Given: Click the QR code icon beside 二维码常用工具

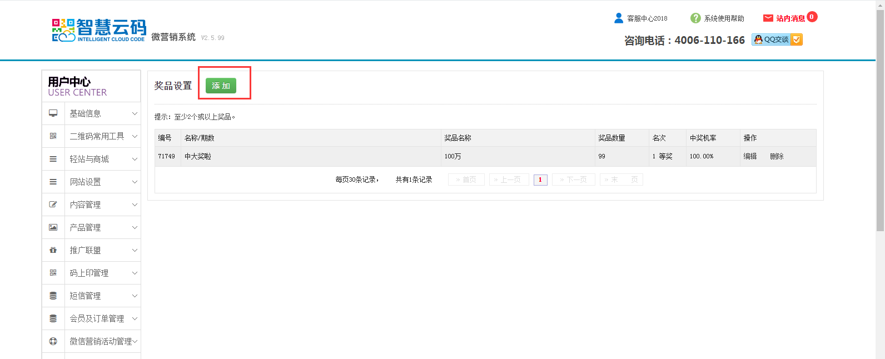Looking at the screenshot, I should pyautogui.click(x=53, y=136).
